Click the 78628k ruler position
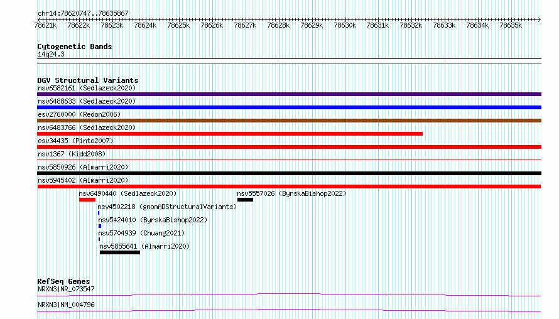This screenshot has width=559, height=319. tap(278, 25)
